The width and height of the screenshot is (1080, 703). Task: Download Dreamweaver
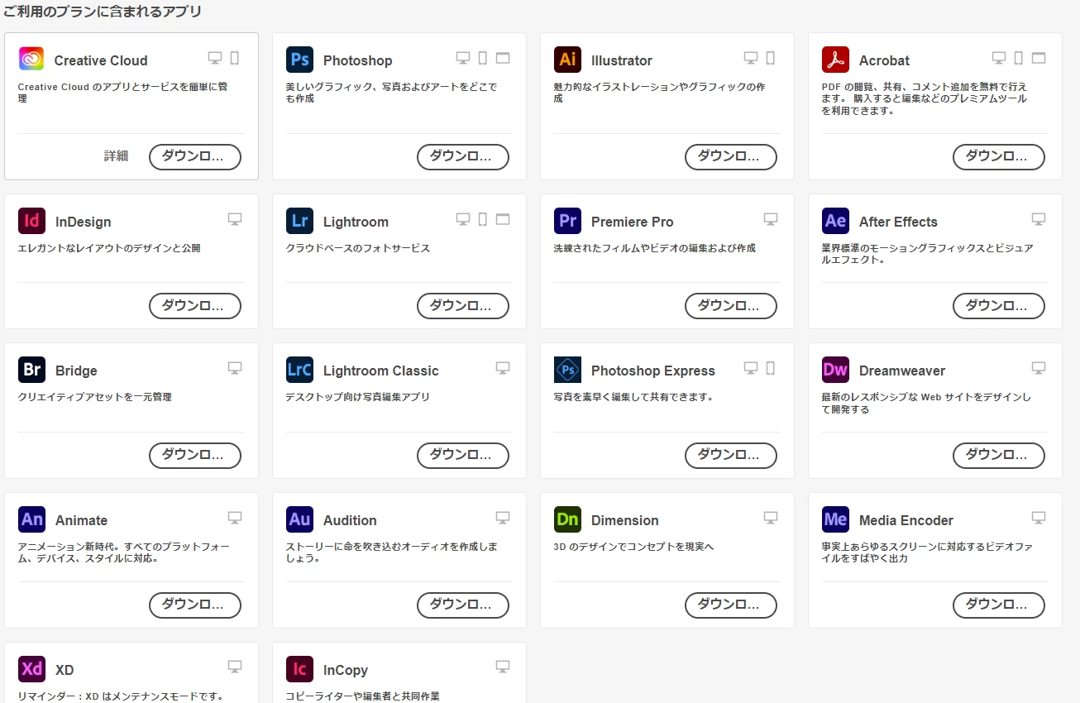tap(999, 456)
